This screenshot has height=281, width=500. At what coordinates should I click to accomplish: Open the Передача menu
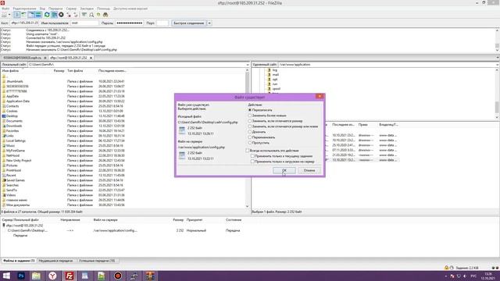tap(55, 9)
